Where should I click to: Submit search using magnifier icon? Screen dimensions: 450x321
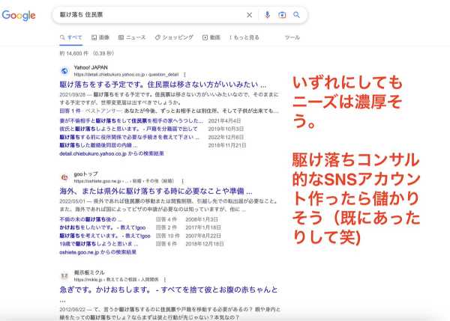[296, 15]
